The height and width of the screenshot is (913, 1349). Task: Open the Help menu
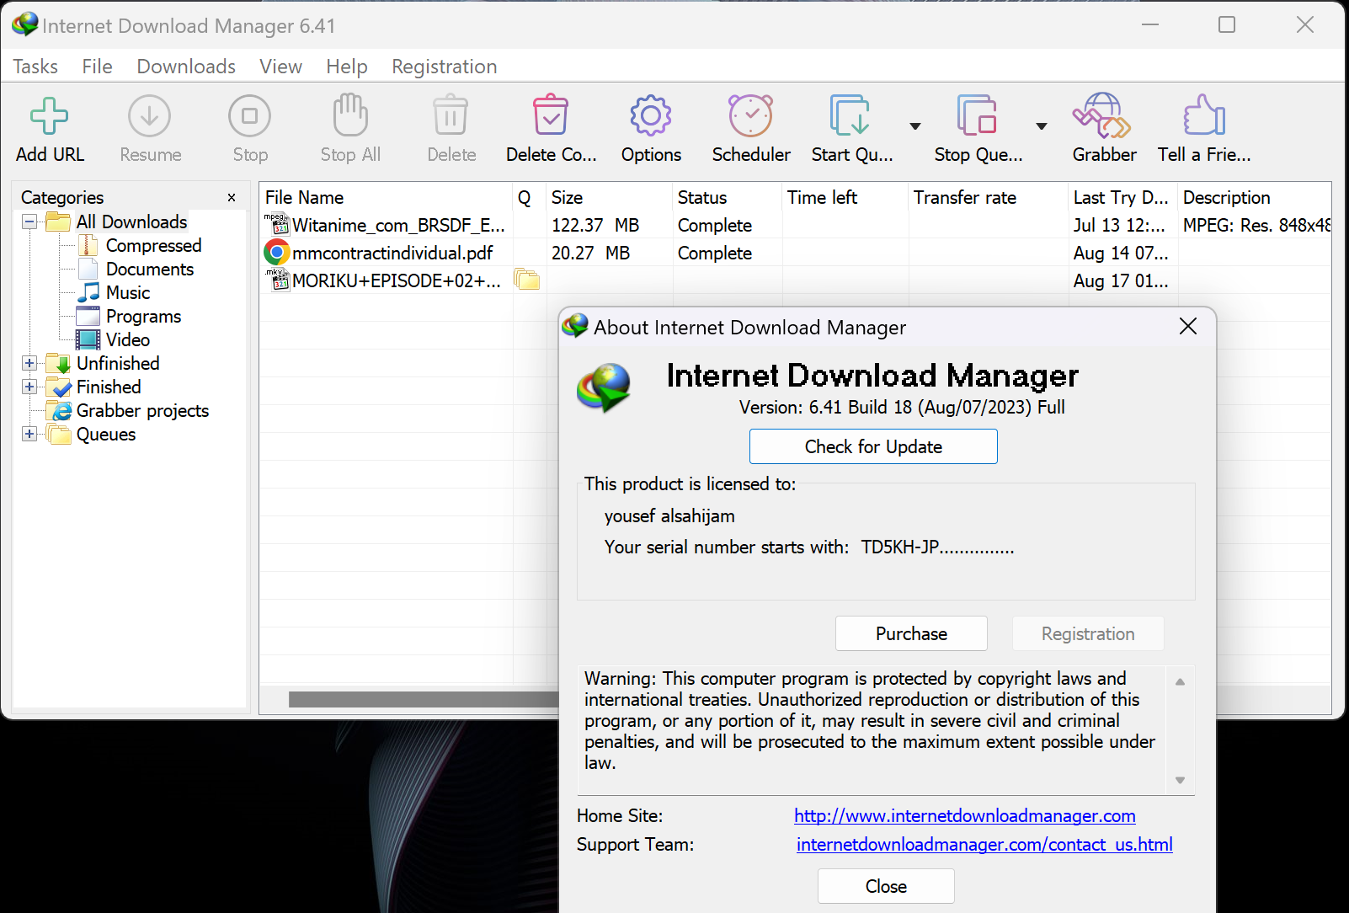(347, 67)
